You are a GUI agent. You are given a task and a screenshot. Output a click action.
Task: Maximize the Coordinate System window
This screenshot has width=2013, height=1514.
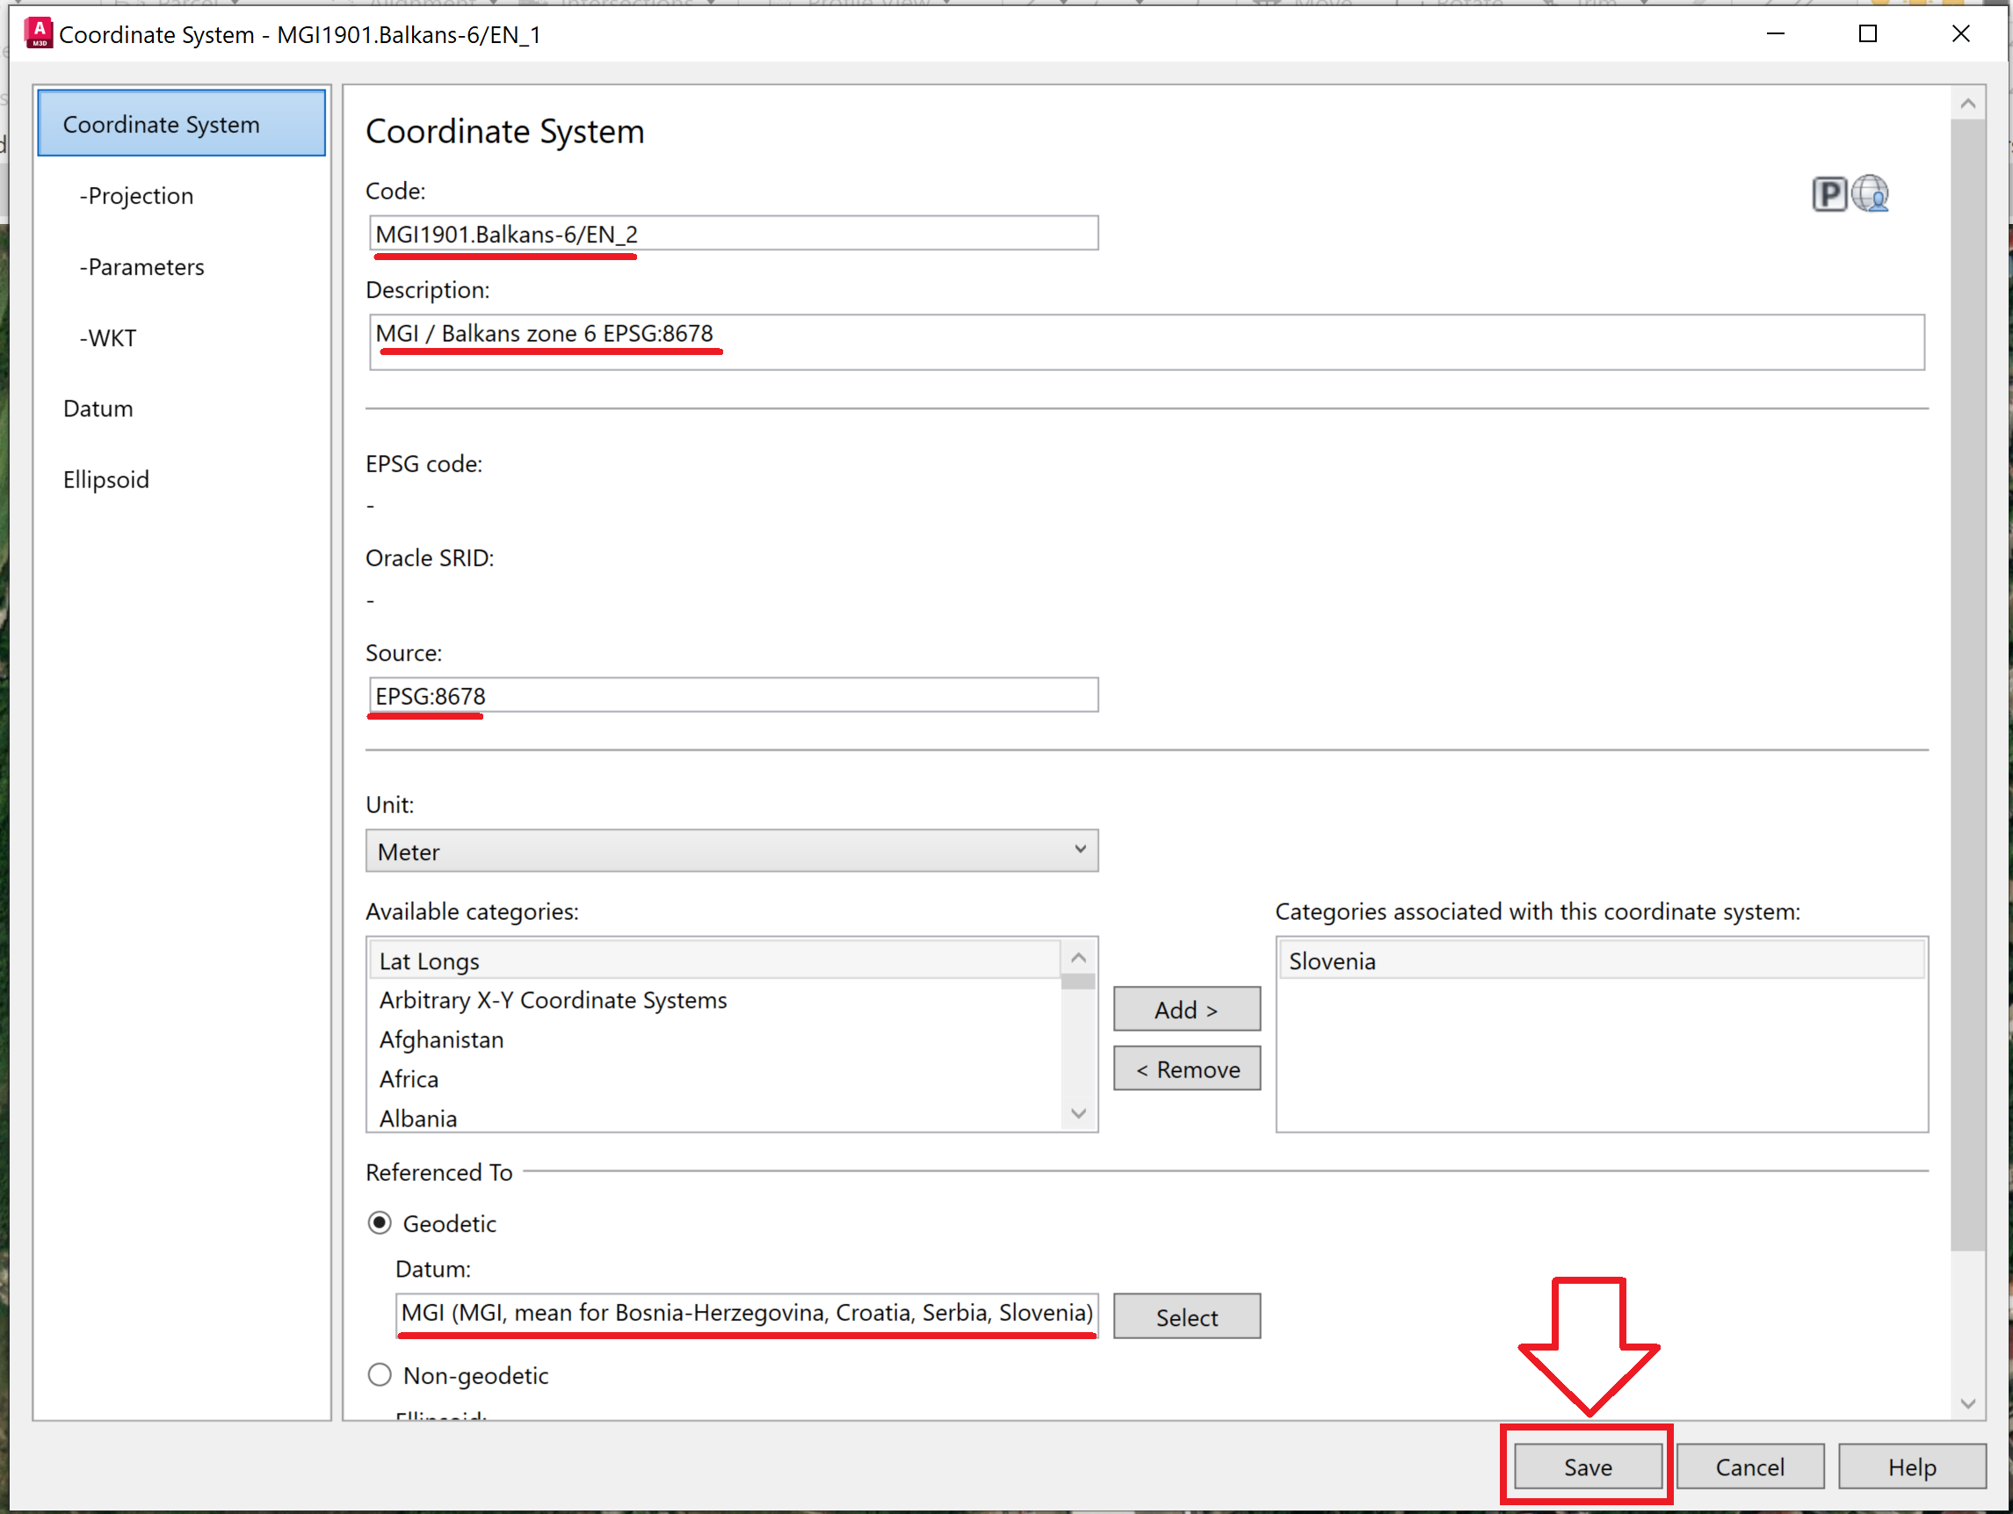1867,33
